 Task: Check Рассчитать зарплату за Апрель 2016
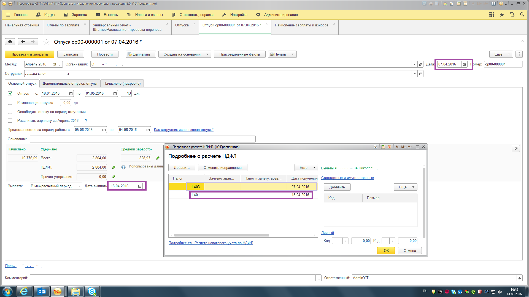click(10, 121)
